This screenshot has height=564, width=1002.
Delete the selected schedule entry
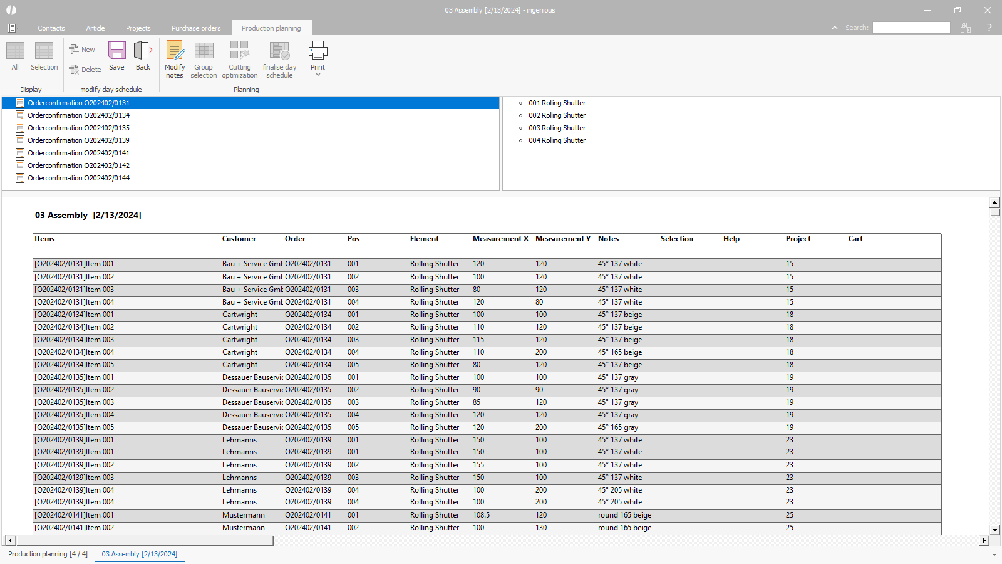[x=85, y=70]
